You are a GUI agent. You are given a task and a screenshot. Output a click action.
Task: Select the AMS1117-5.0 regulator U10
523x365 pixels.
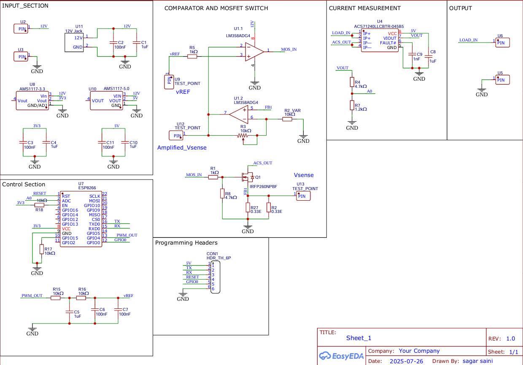(106, 101)
